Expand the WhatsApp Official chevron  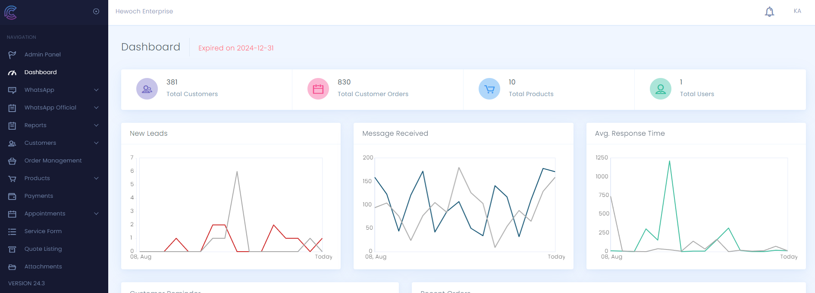[96, 108]
